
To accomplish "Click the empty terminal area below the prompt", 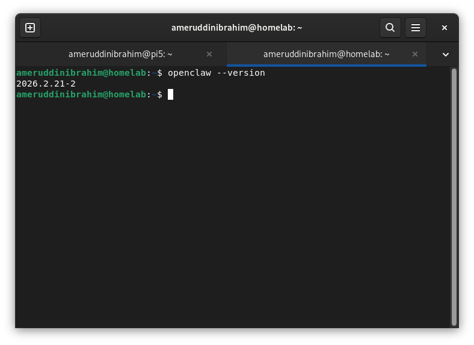I will (x=235, y=210).
